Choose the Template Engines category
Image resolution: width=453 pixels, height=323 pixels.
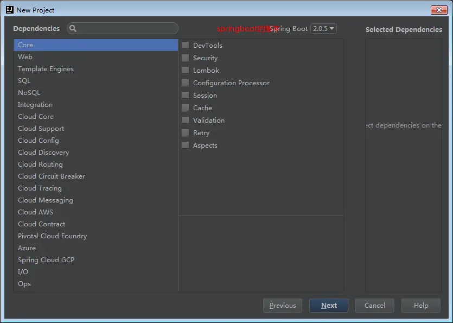(x=95, y=69)
